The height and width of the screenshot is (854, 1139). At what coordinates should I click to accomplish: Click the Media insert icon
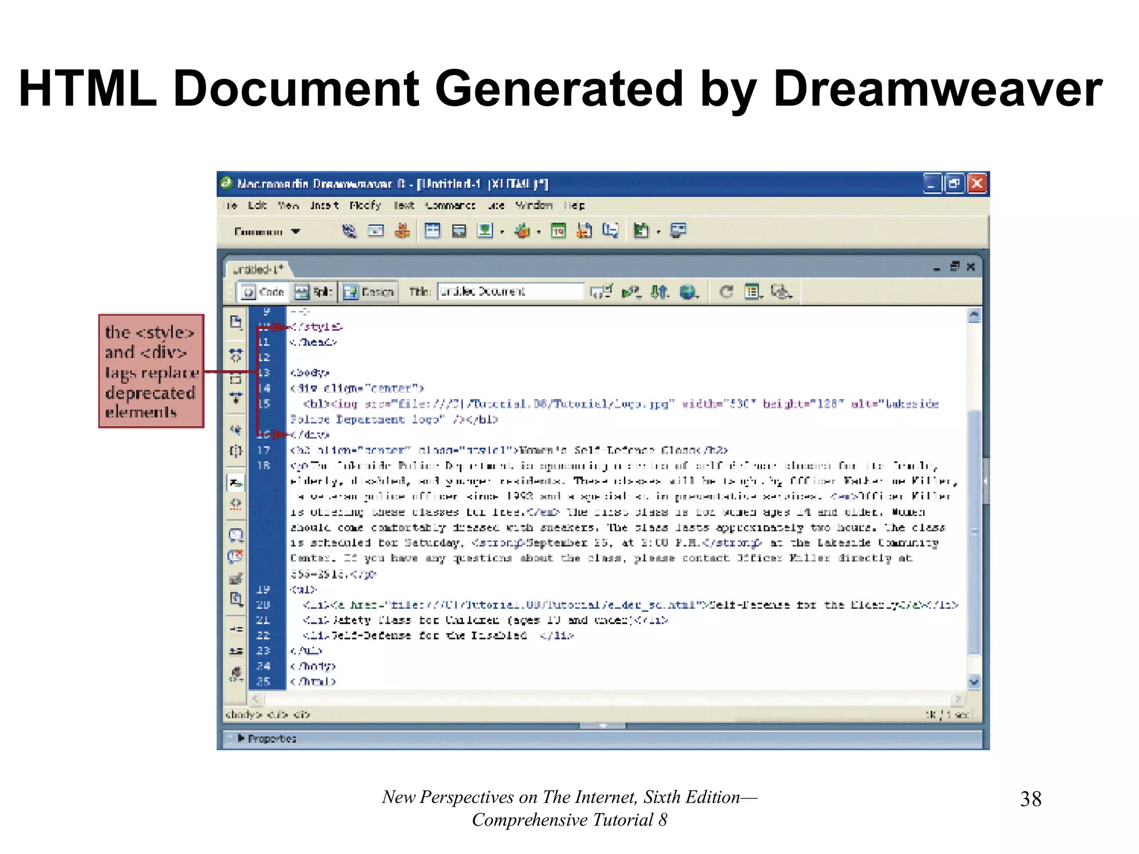click(522, 231)
